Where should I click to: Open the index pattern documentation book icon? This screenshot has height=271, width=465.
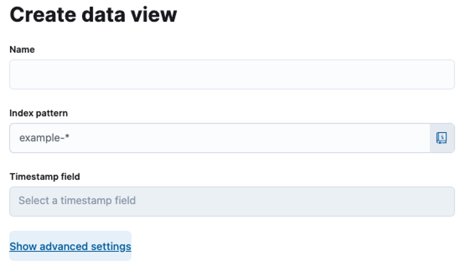tap(442, 138)
